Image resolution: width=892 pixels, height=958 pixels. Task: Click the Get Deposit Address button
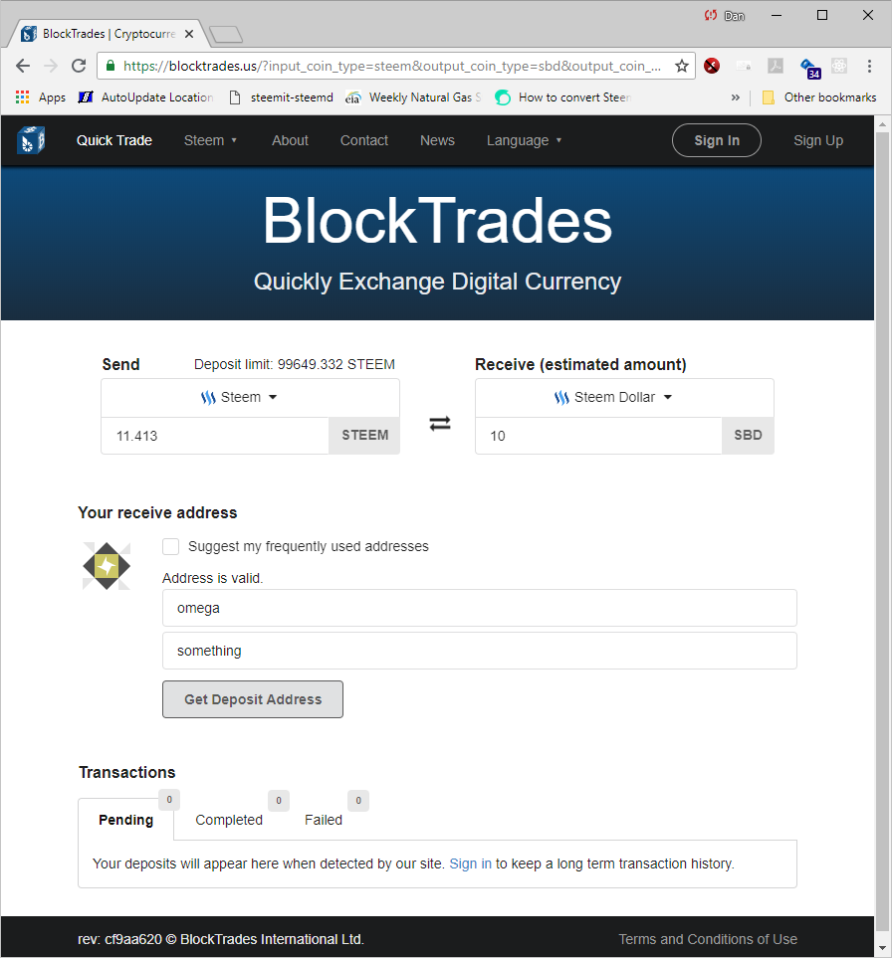[253, 699]
